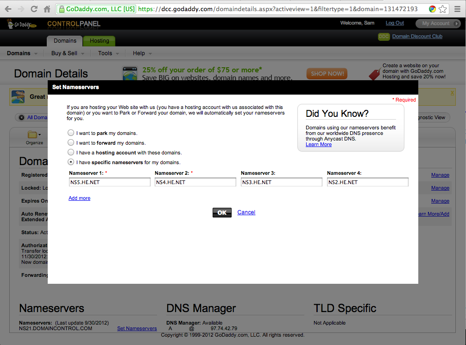Cancel the Set Nameservers dialog
Image resolution: width=466 pixels, height=345 pixels.
246,212
